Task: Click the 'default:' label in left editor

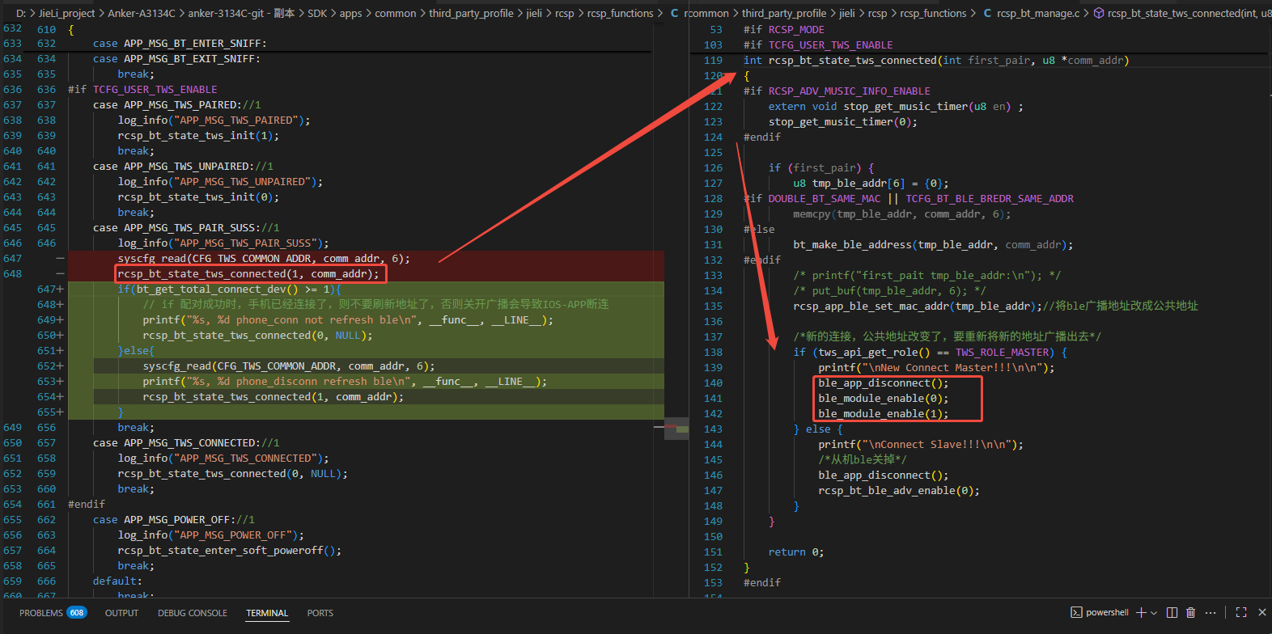Action: pyautogui.click(x=117, y=581)
